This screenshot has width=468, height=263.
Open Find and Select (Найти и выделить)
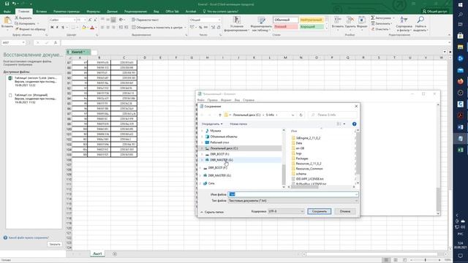click(x=420, y=24)
